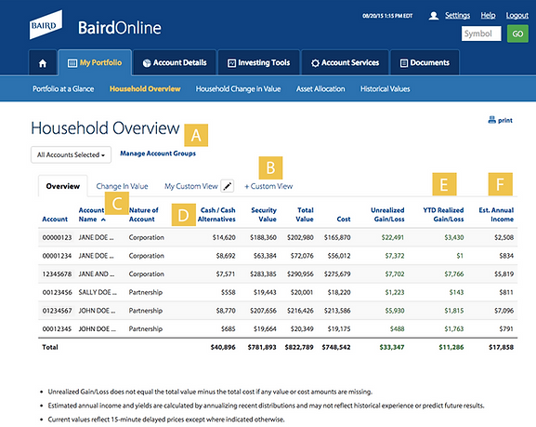Screen dimensions: 536x427
Task: Open Help link
Action: pos(488,16)
